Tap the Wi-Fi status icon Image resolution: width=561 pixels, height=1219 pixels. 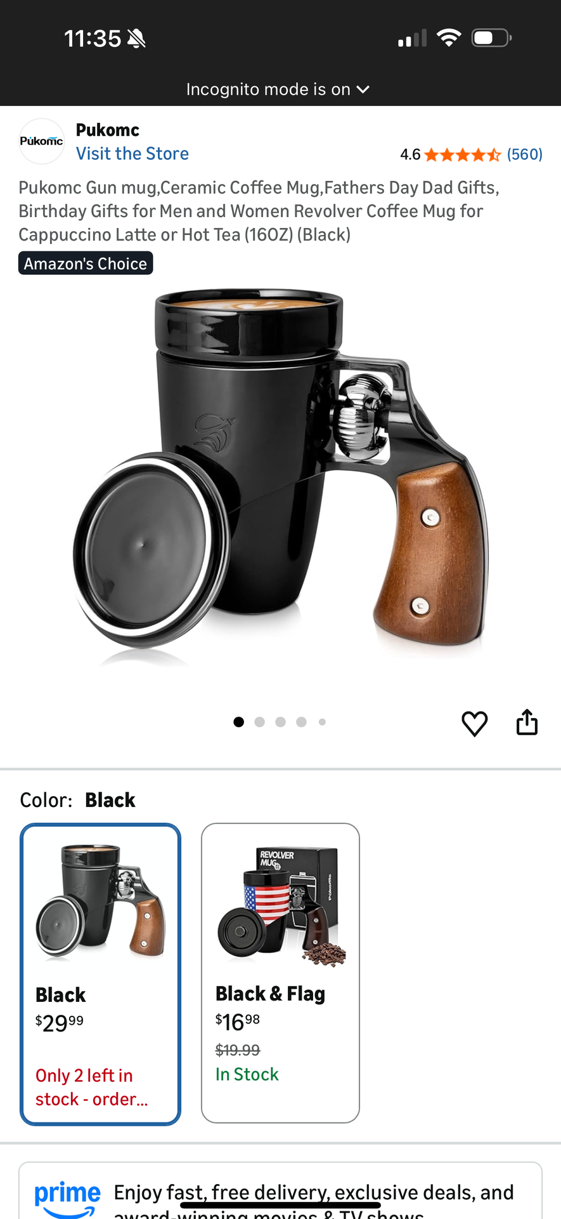click(449, 38)
